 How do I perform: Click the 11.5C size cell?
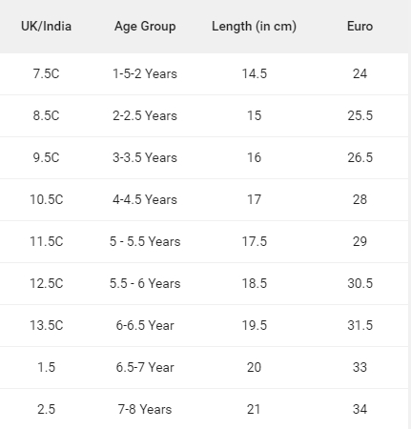pos(46,241)
